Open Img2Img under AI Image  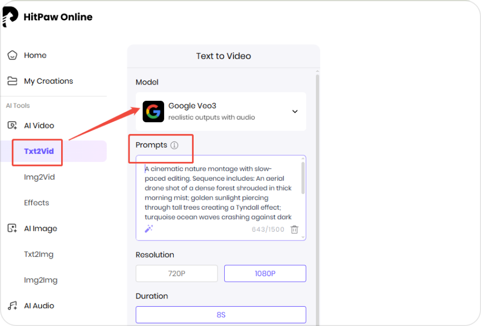[x=41, y=280]
